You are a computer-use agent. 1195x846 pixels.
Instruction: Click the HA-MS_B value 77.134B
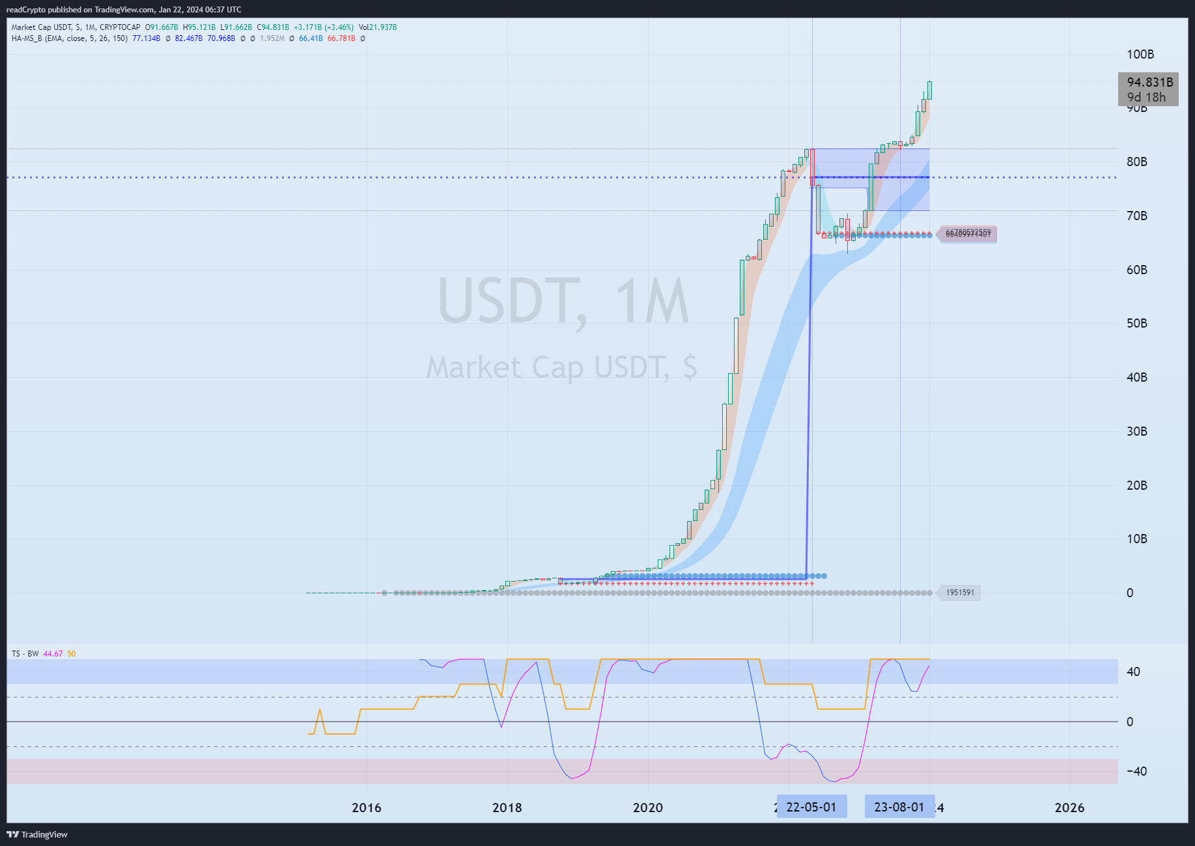147,38
